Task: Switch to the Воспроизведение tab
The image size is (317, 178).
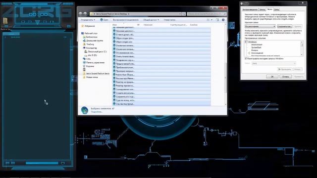Action: pos(250,9)
